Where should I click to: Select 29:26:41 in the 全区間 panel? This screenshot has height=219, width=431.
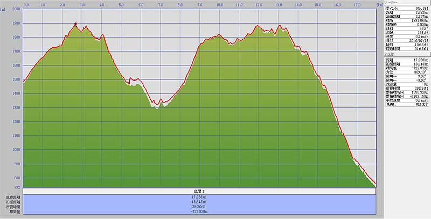point(422,89)
